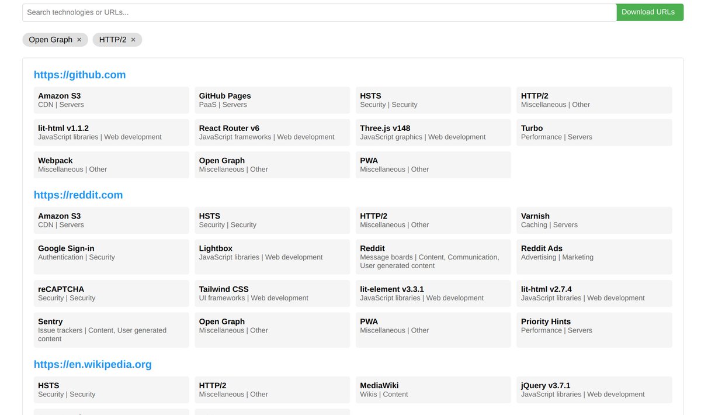The width and height of the screenshot is (701, 415).
Task: Open the https://github.com link
Action: pyautogui.click(x=79, y=75)
